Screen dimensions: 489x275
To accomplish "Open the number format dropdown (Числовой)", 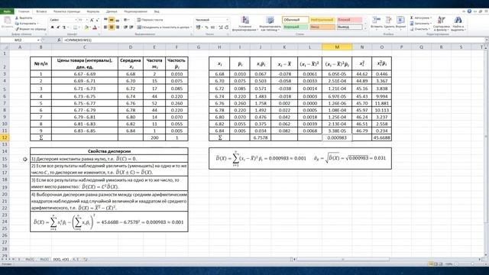I will pos(227,20).
